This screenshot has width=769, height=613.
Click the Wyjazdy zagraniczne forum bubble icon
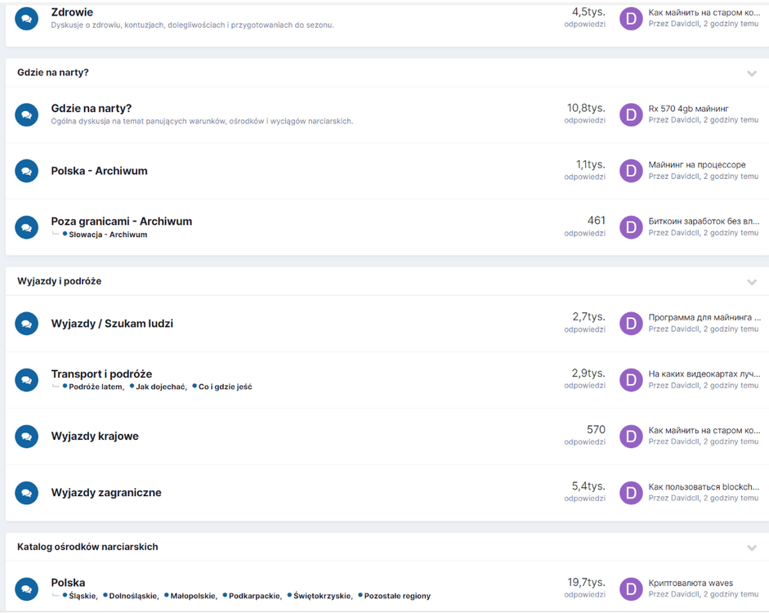(x=26, y=493)
